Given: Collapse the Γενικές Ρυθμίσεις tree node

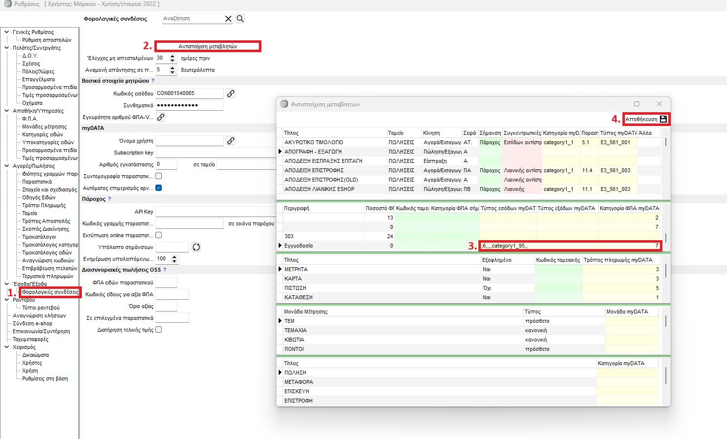Looking at the screenshot, I should pos(7,32).
